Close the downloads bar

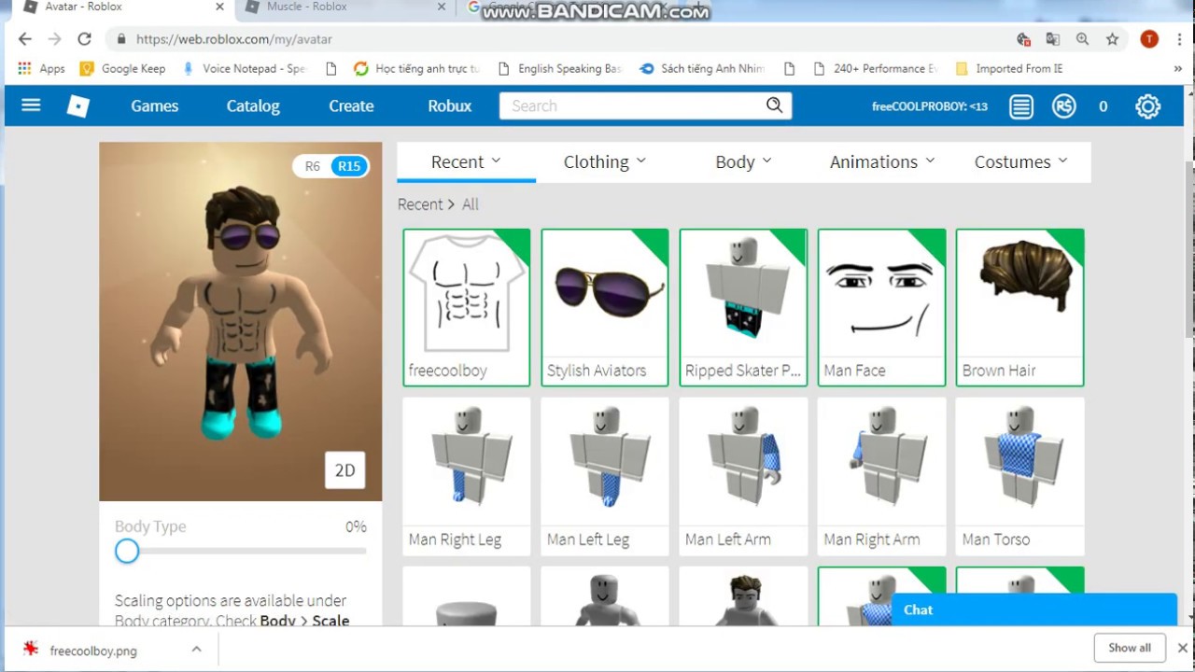tap(1182, 648)
